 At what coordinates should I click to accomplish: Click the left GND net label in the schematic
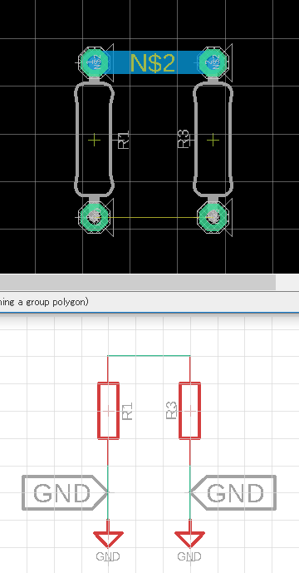point(66,492)
